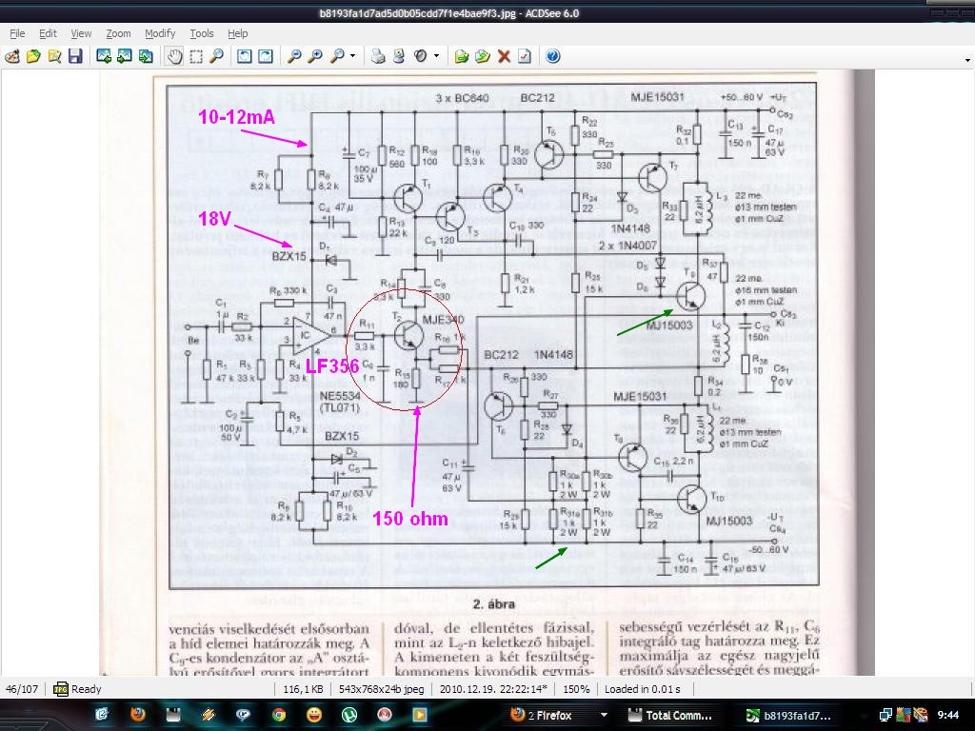Open the File menu
975x731 pixels.
(17, 33)
